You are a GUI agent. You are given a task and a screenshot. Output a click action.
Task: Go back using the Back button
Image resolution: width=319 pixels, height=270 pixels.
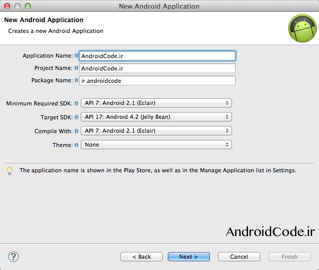(x=141, y=257)
